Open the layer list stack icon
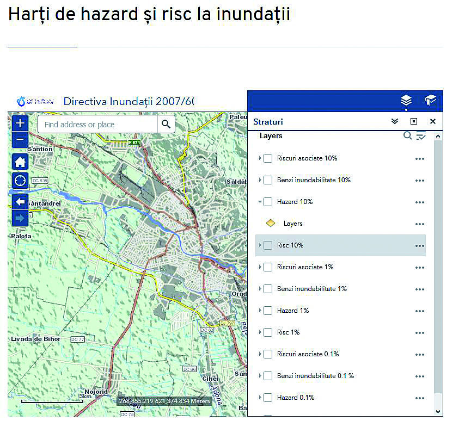Image resolution: width=465 pixels, height=427 pixels. [x=406, y=100]
